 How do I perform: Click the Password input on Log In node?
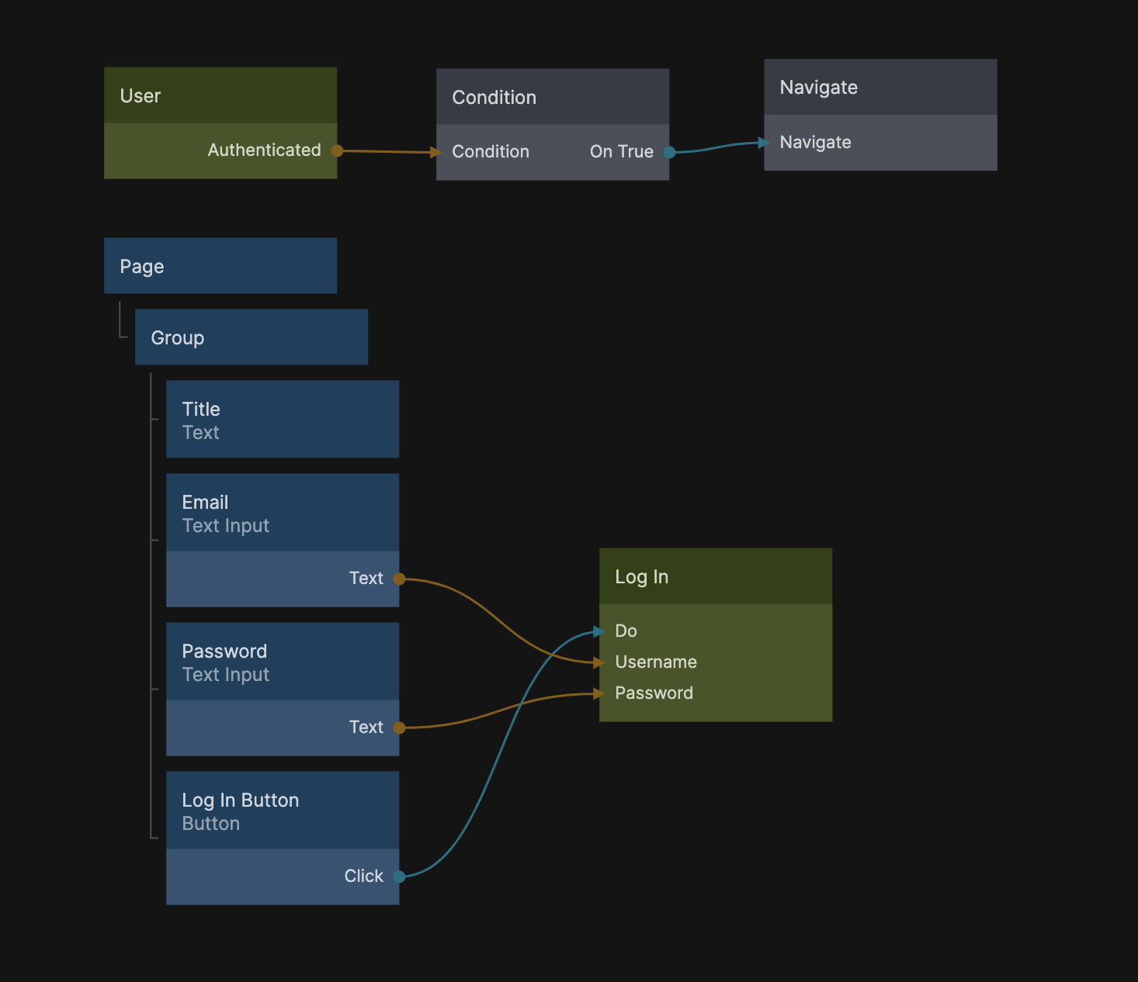(x=654, y=693)
